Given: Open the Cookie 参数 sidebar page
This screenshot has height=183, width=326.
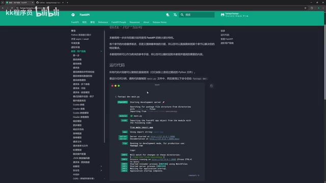Looking at the screenshot, I should 78,105.
